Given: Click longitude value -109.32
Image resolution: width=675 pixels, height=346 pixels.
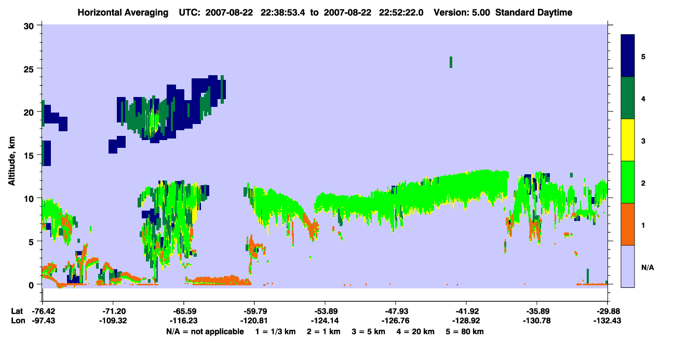Looking at the screenshot, I should coord(113,321).
